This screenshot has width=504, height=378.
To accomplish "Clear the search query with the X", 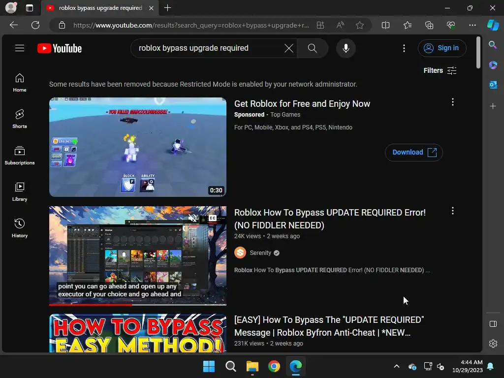I will click(288, 48).
